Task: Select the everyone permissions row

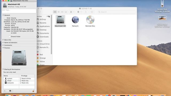Action: (19, 83)
